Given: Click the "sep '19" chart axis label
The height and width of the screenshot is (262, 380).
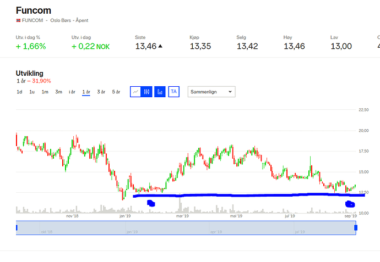Looking at the screenshot, I should pos(351,216).
